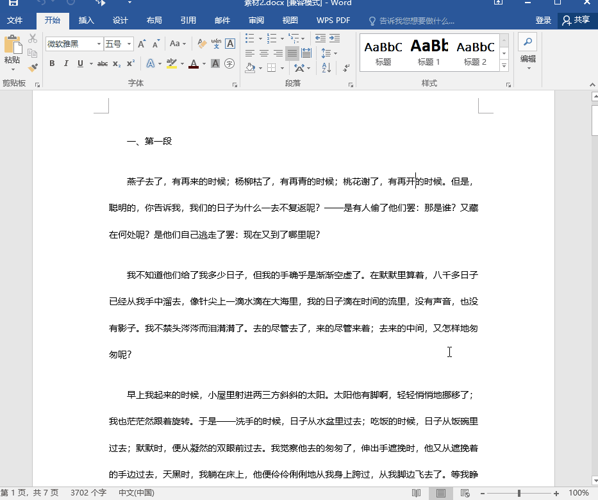Open the 编辑 editing group

click(x=528, y=53)
